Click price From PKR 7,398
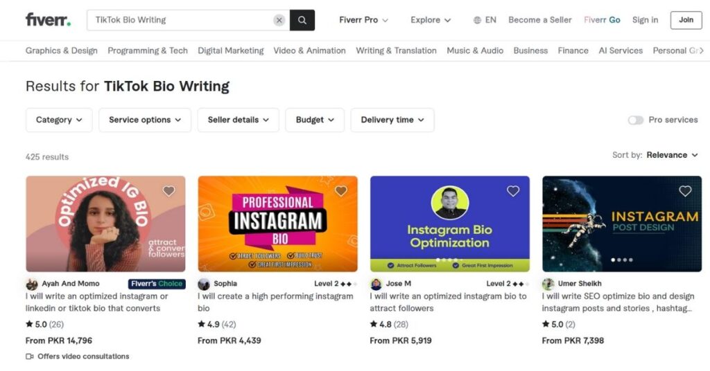This screenshot has width=710, height=371. point(573,341)
